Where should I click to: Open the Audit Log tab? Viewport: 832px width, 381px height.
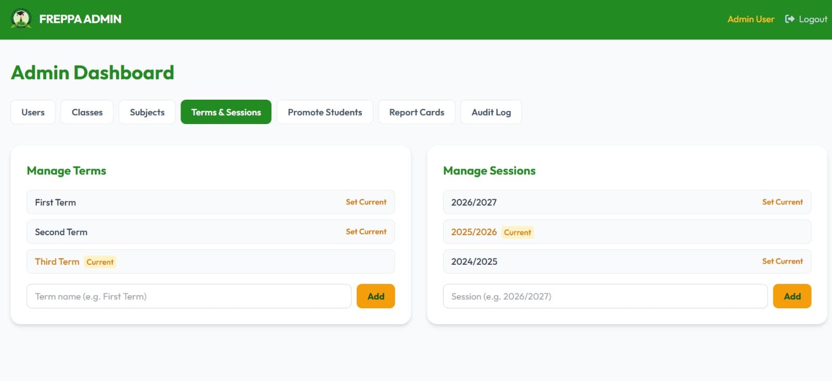pyautogui.click(x=491, y=112)
